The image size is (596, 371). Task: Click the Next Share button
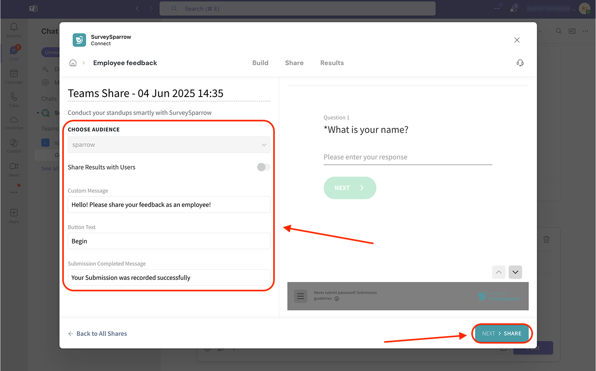(502, 333)
